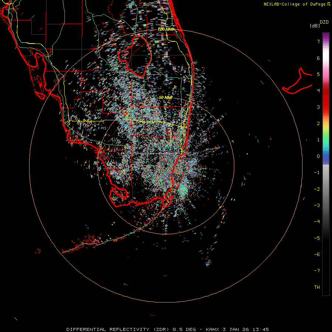Click the [dB] units label
Viewport: 332px width, 332px height.
(315, 25)
